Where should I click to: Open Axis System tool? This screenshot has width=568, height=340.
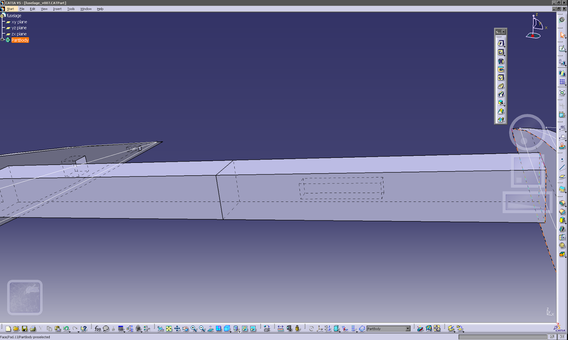coord(319,329)
